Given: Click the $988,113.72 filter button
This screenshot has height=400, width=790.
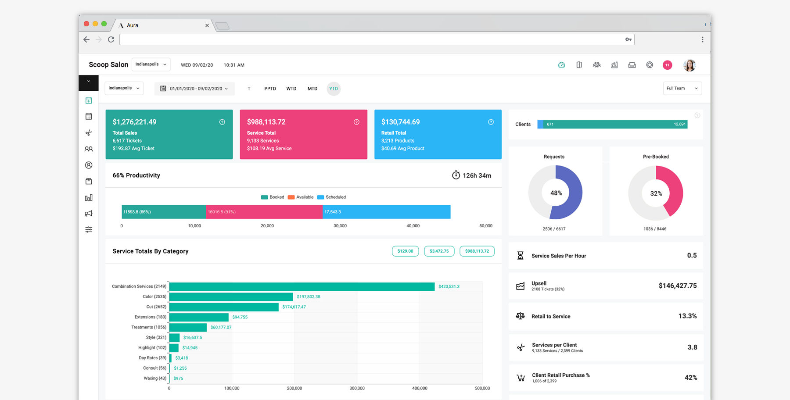Looking at the screenshot, I should [477, 251].
